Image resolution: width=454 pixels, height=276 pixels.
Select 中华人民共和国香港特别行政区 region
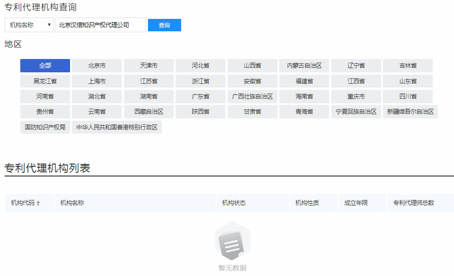pos(117,127)
